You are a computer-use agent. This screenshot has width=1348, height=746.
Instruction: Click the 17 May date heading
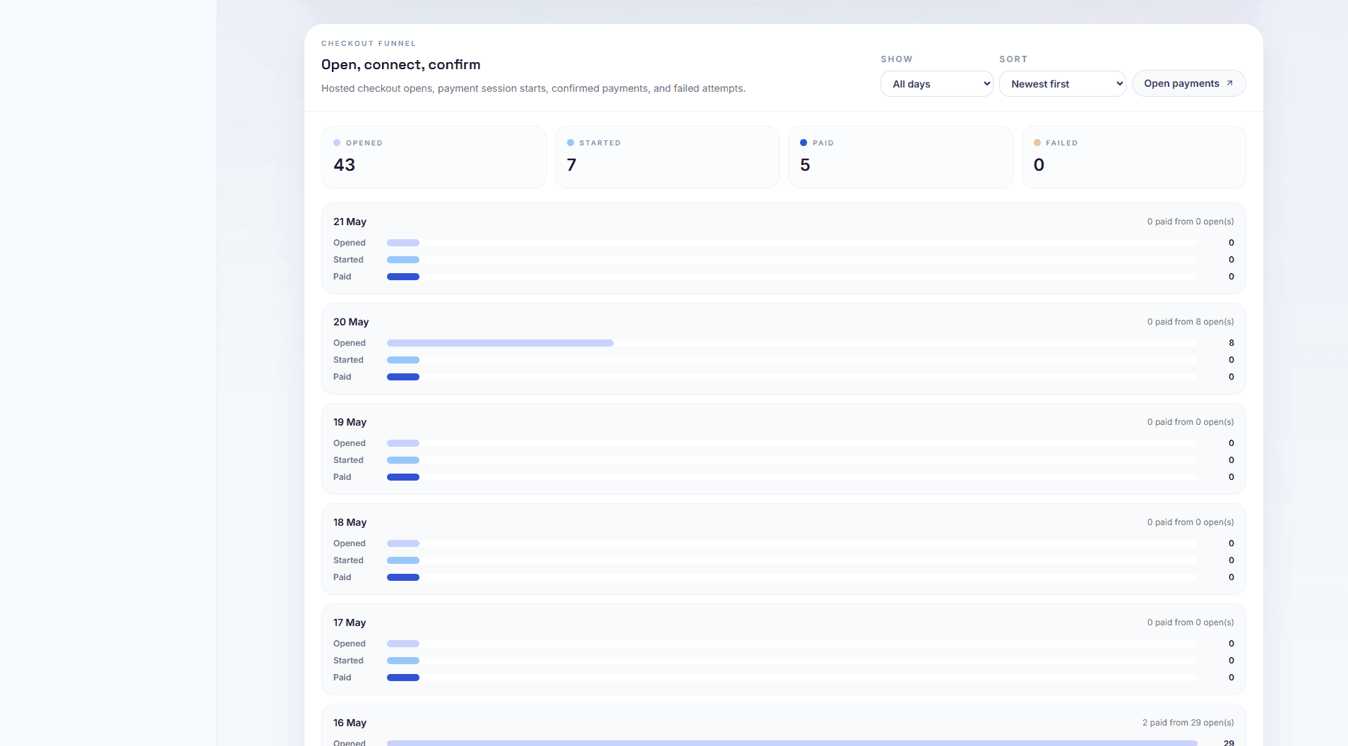point(350,622)
